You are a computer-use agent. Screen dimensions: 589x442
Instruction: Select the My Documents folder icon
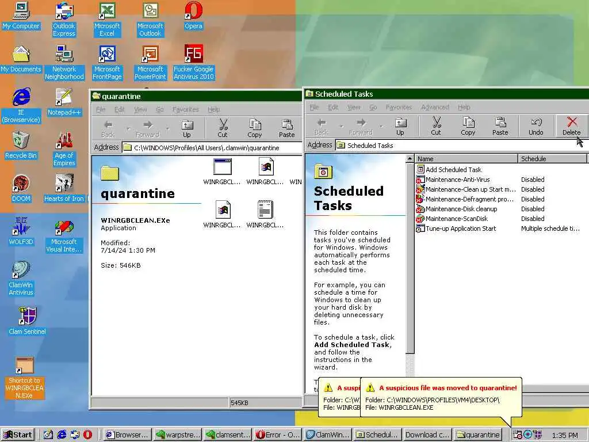[21, 59]
